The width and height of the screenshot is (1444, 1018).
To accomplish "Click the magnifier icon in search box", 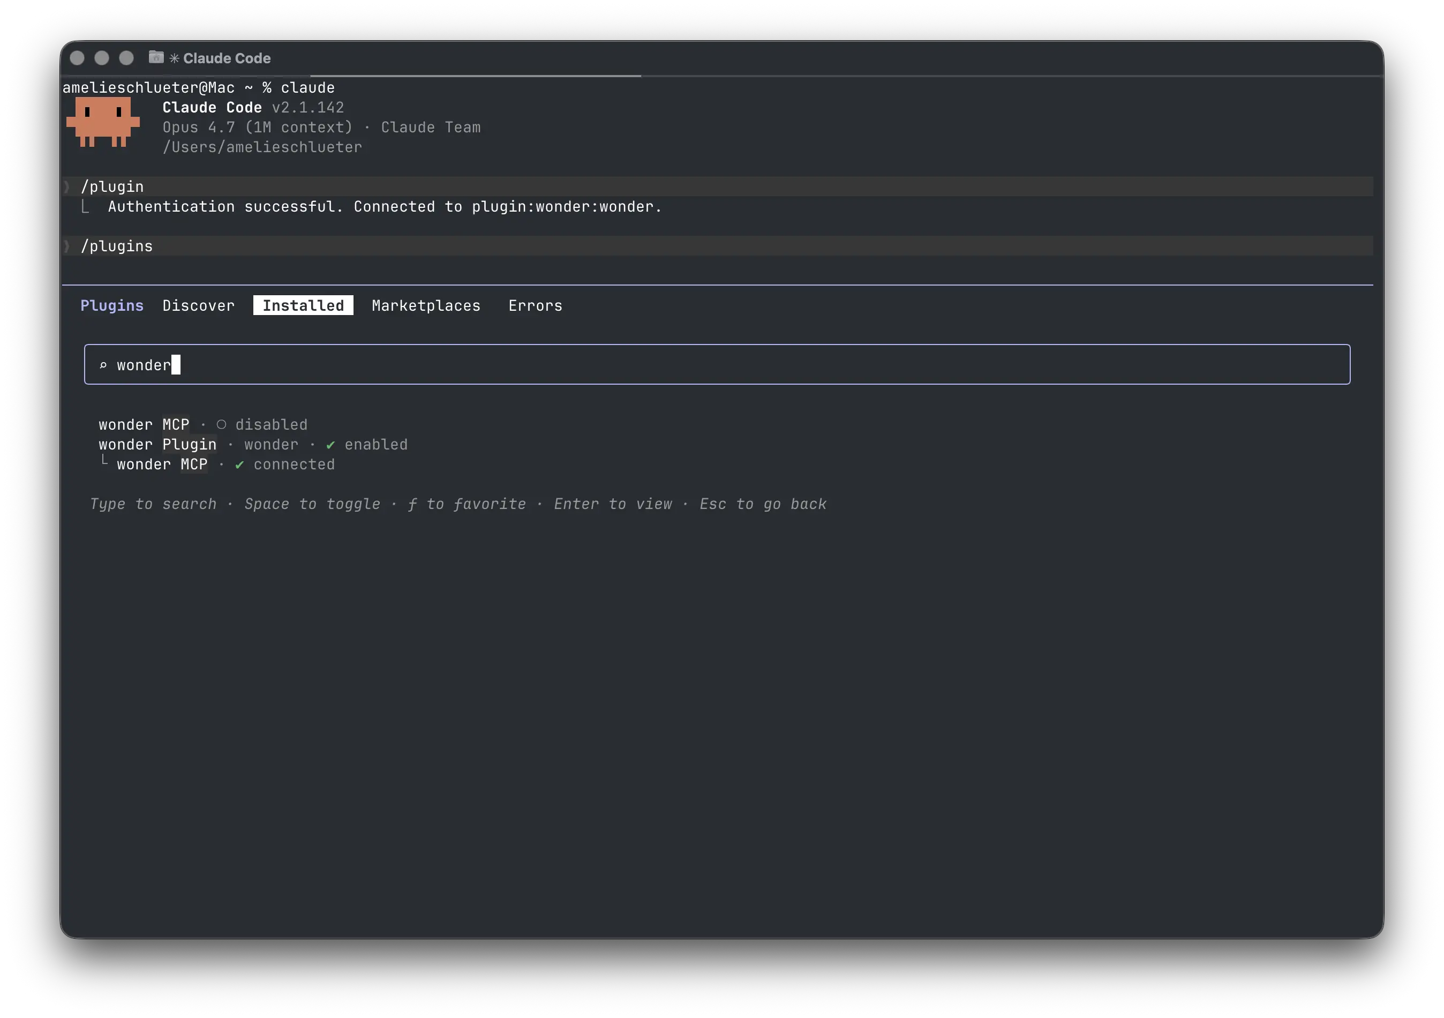I will [x=103, y=365].
